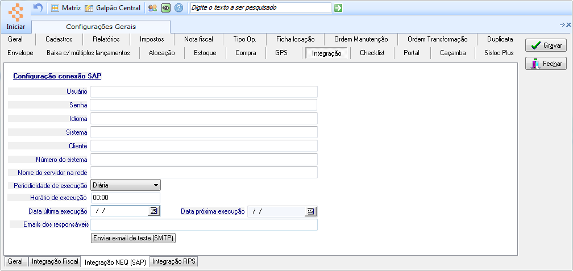Select Integração NEQ (SAP) sub-tab
This screenshot has height=271, width=573.
(115, 262)
